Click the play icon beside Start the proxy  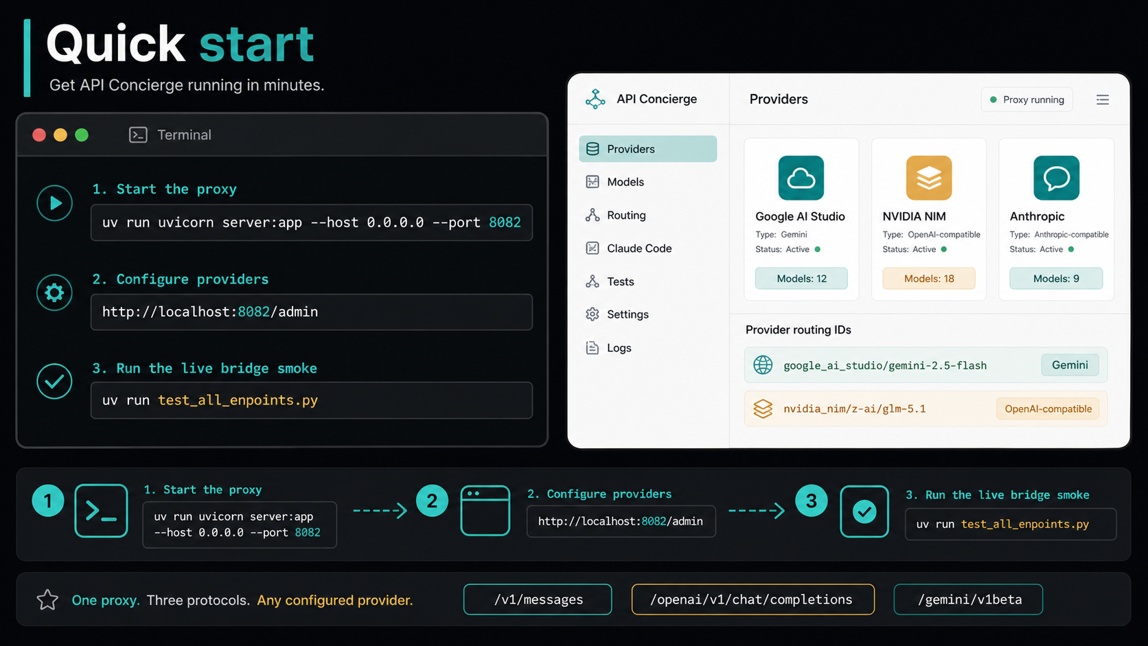pos(54,203)
